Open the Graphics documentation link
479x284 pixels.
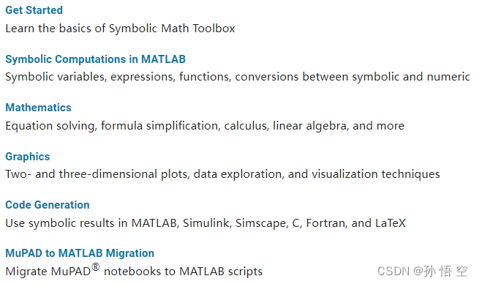pos(28,157)
